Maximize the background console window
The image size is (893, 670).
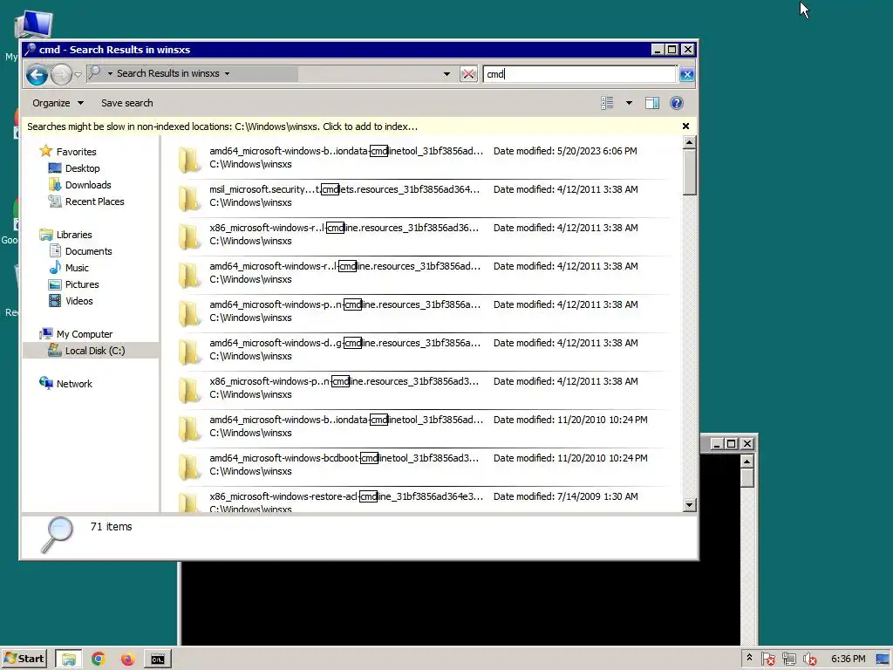pos(732,443)
